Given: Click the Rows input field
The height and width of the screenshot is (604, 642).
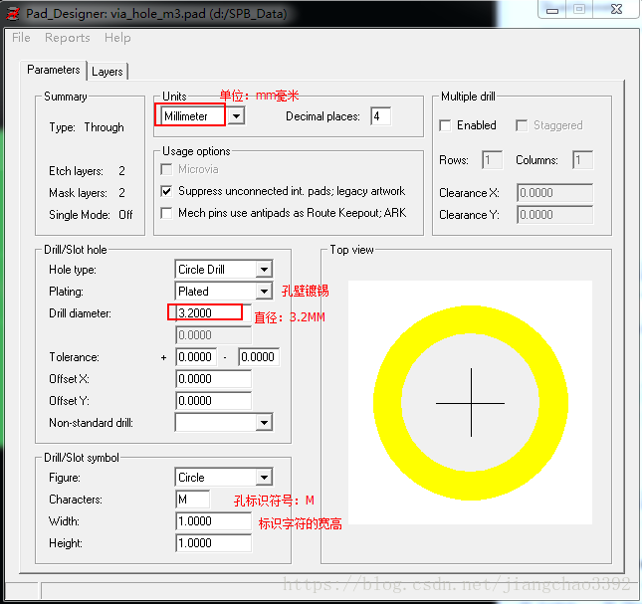Looking at the screenshot, I should (x=493, y=160).
